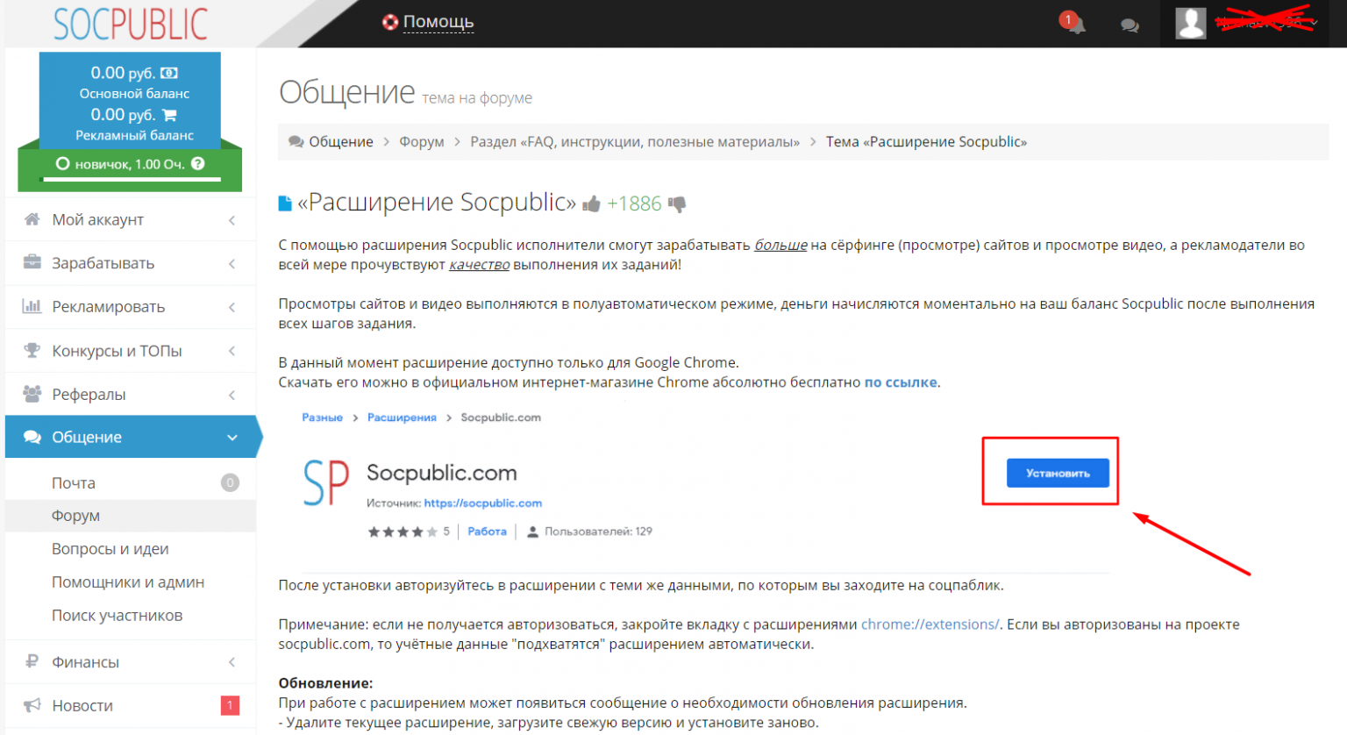Click the shopping cart advertising balance icon
This screenshot has height=735, width=1347.
(169, 115)
